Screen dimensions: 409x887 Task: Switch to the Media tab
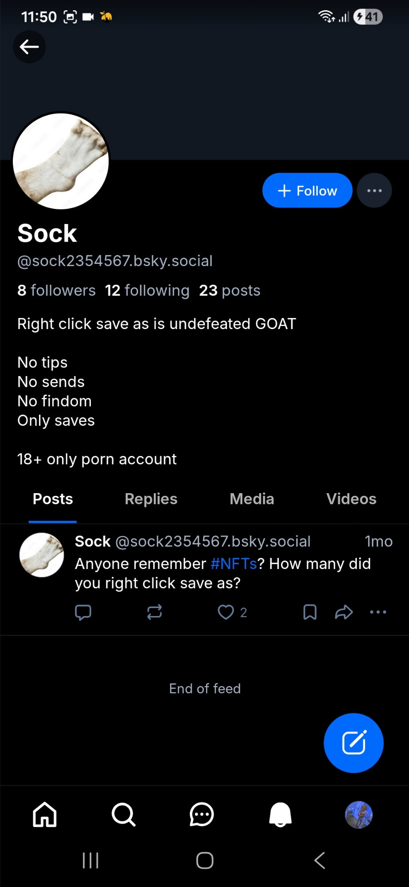pos(252,499)
